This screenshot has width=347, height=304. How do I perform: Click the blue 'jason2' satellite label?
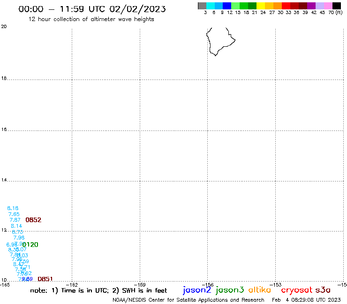click(197, 290)
